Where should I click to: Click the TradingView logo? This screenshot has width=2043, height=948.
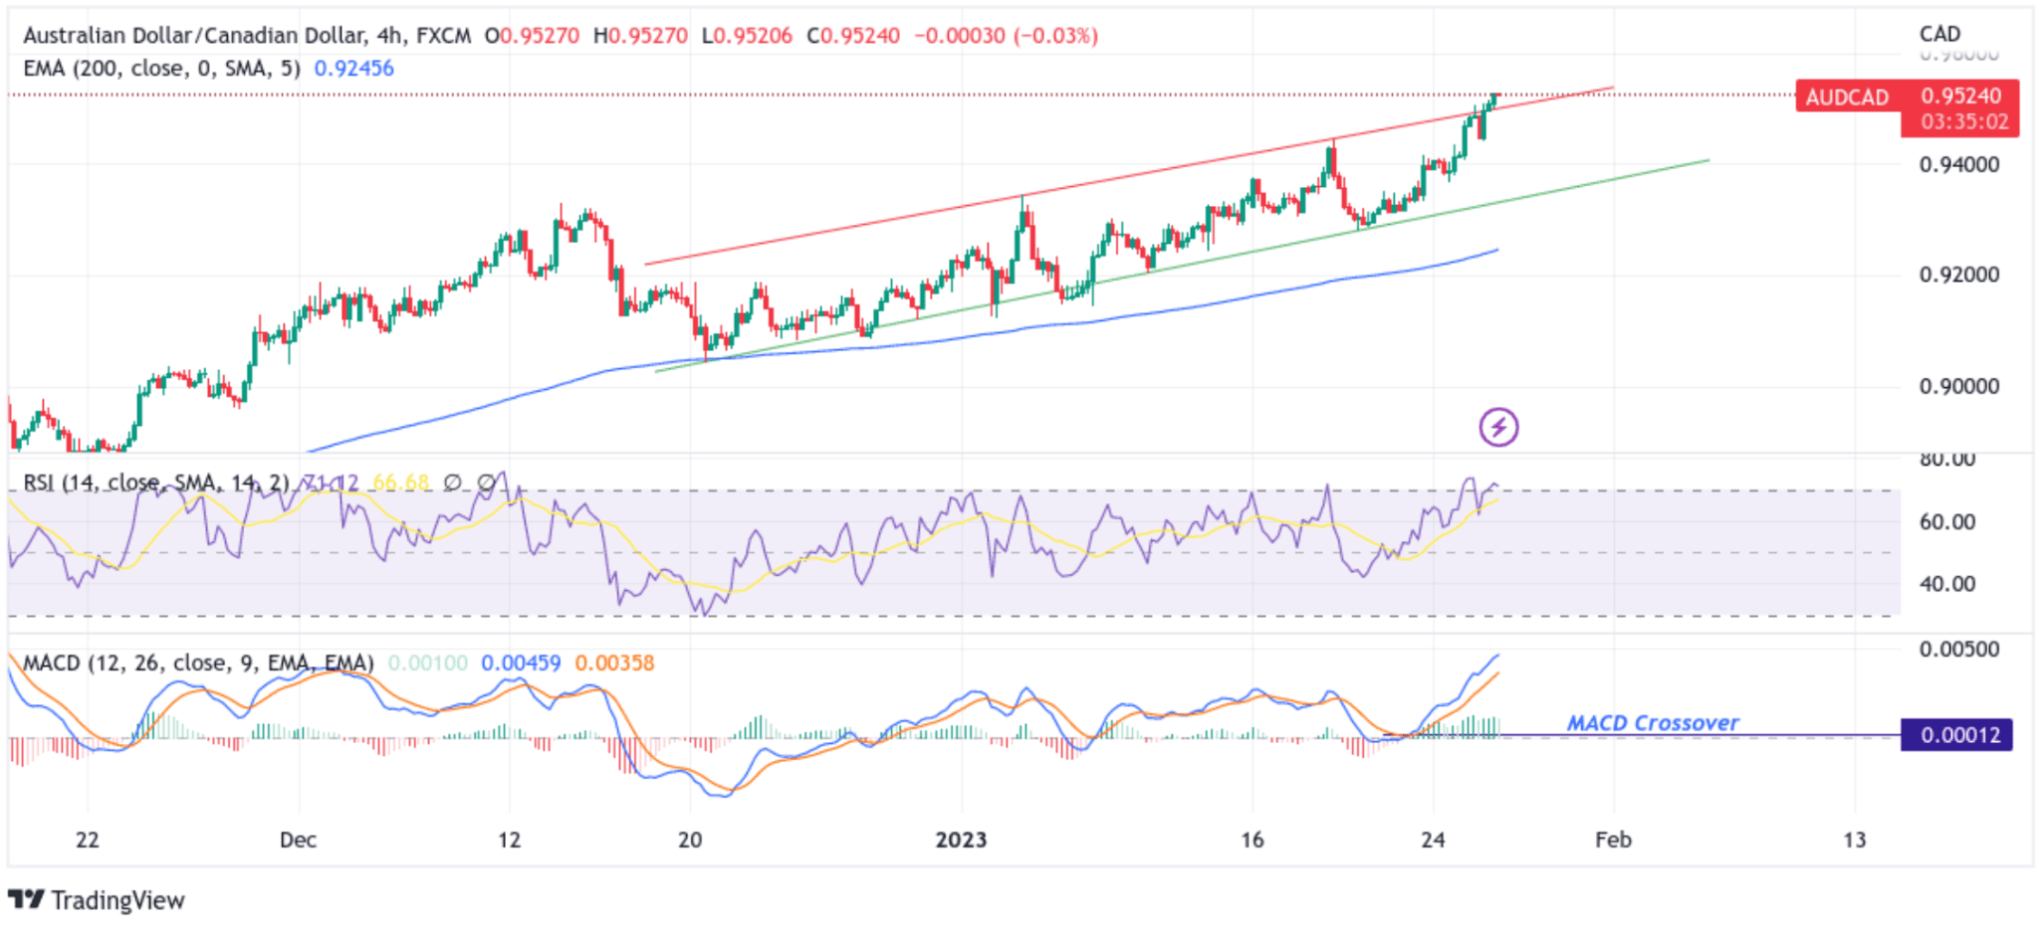click(x=97, y=900)
